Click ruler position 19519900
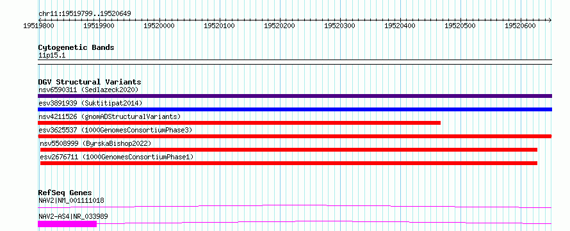 click(x=99, y=26)
